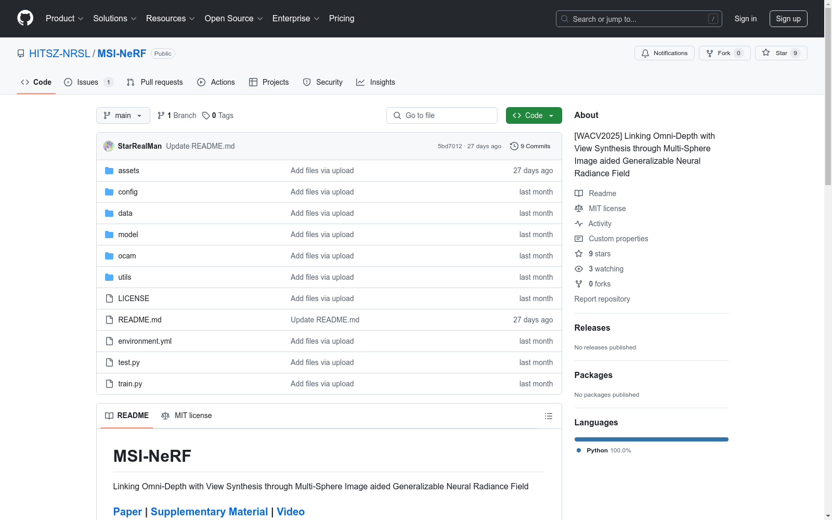
Task: Open the ocam folder icon
Action: point(109,256)
